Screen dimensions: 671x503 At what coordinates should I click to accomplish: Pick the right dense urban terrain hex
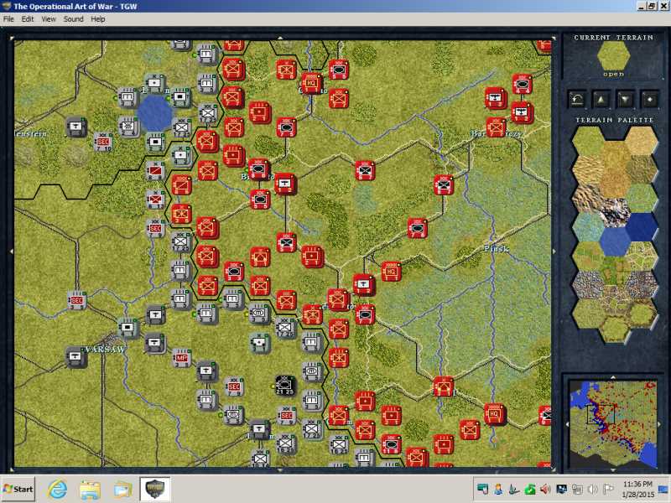642,284
